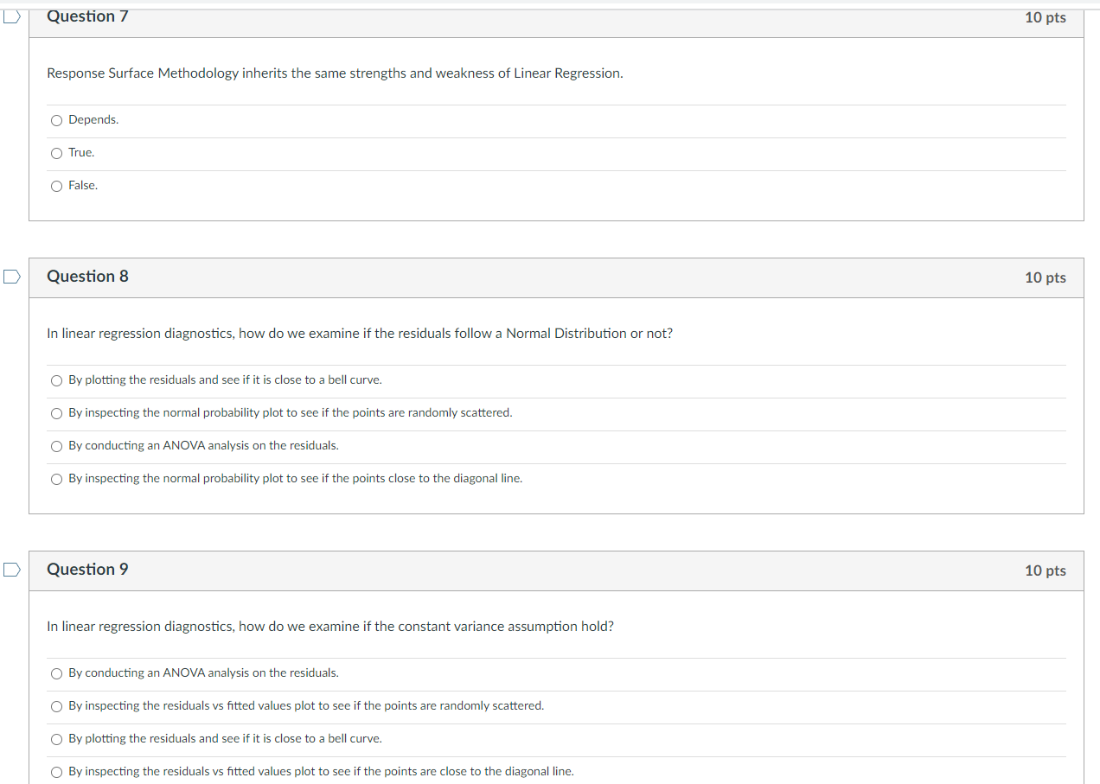Click the 'Question 8' heading

click(x=87, y=277)
